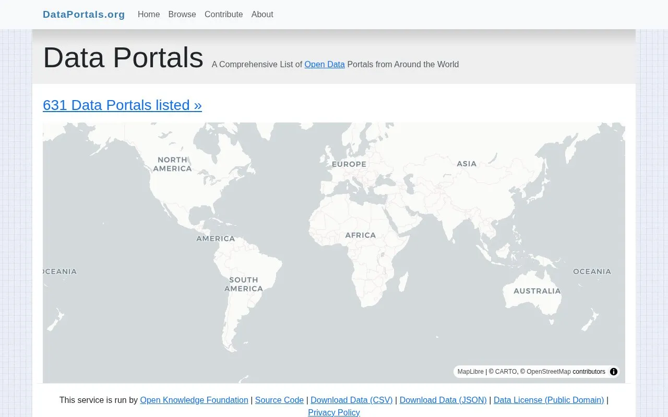Open the About nav item
668x417 pixels.
pos(262,14)
